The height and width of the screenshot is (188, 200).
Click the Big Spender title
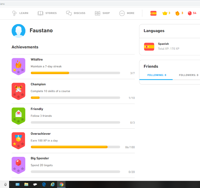pos(40,158)
